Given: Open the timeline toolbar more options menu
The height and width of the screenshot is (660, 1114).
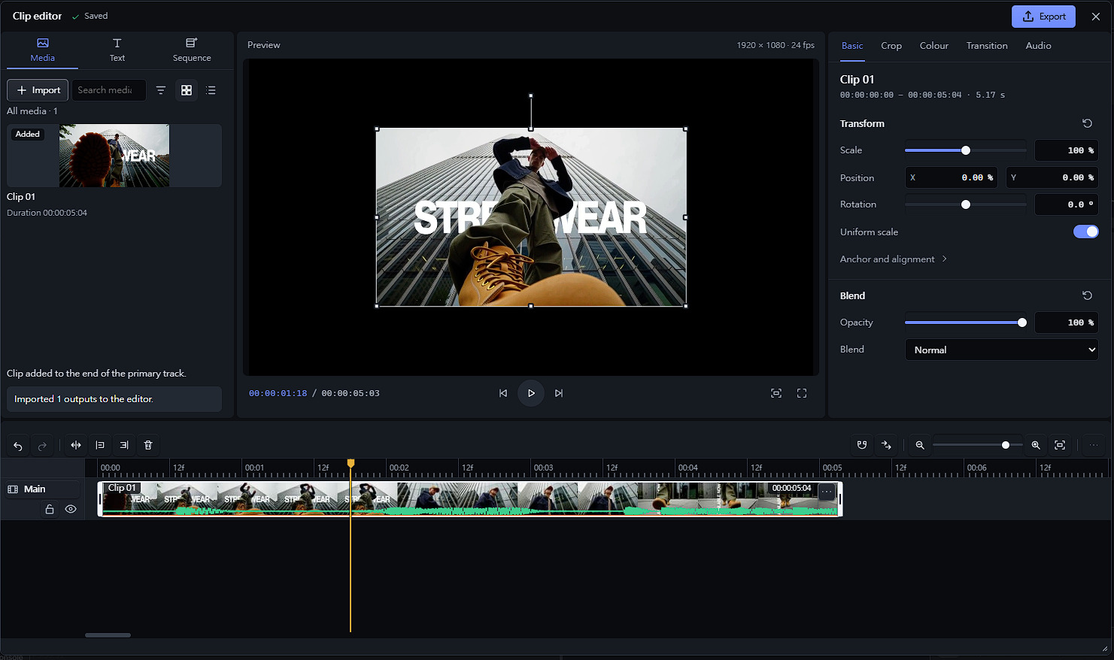Looking at the screenshot, I should click(x=1094, y=445).
